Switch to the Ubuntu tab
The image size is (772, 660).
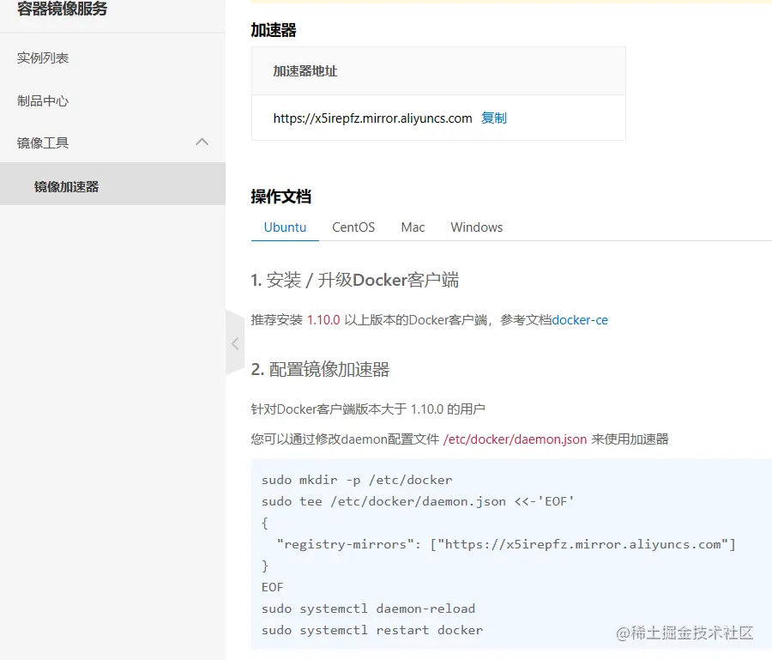point(285,227)
